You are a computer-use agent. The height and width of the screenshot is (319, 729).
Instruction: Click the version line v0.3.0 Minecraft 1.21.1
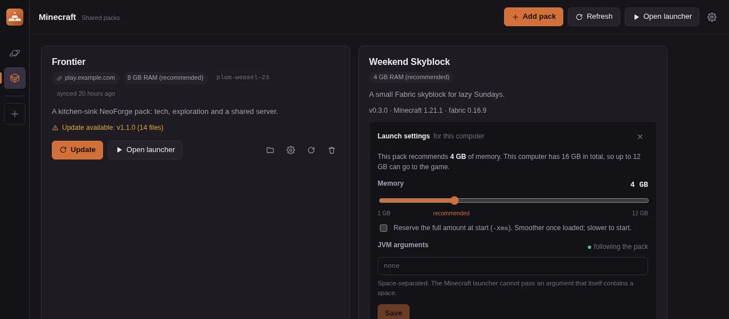[x=428, y=111]
